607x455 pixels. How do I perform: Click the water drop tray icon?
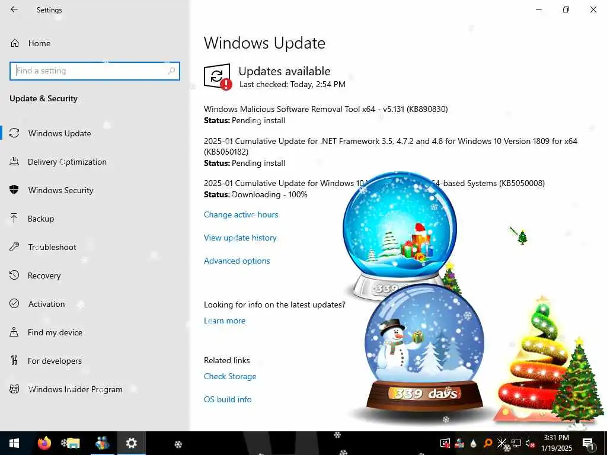473,443
